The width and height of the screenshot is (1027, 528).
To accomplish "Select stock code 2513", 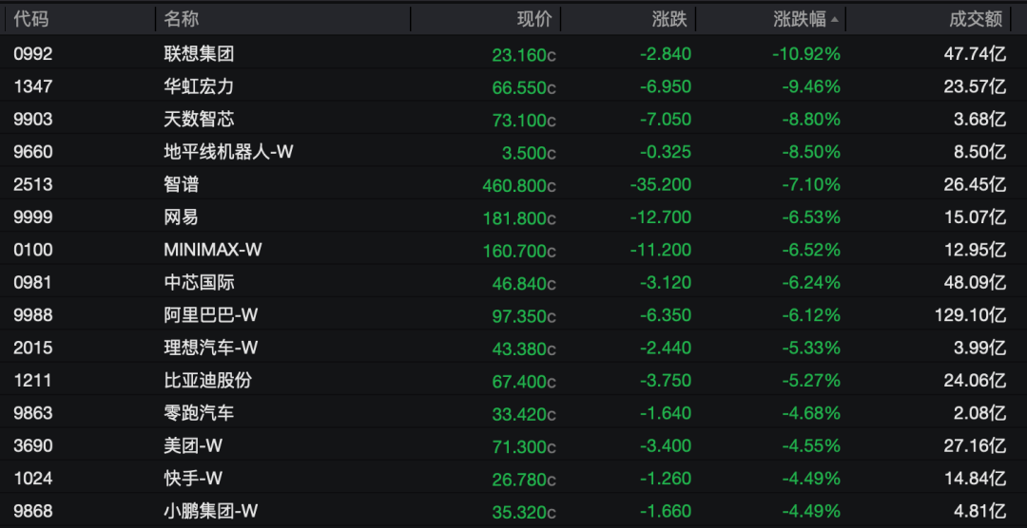I will 32,184.
